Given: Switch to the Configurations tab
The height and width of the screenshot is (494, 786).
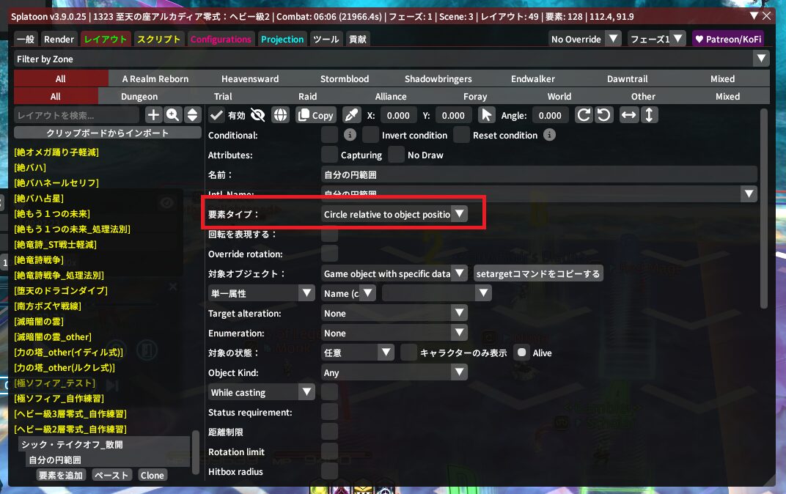Looking at the screenshot, I should pos(221,40).
